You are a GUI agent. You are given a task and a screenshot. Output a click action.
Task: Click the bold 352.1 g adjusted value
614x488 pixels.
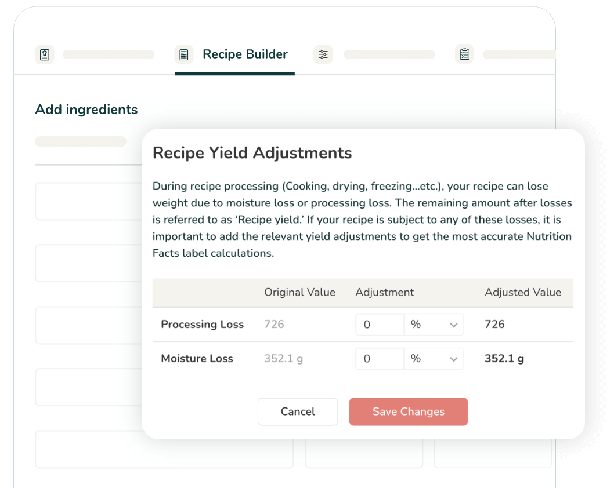[x=504, y=359]
